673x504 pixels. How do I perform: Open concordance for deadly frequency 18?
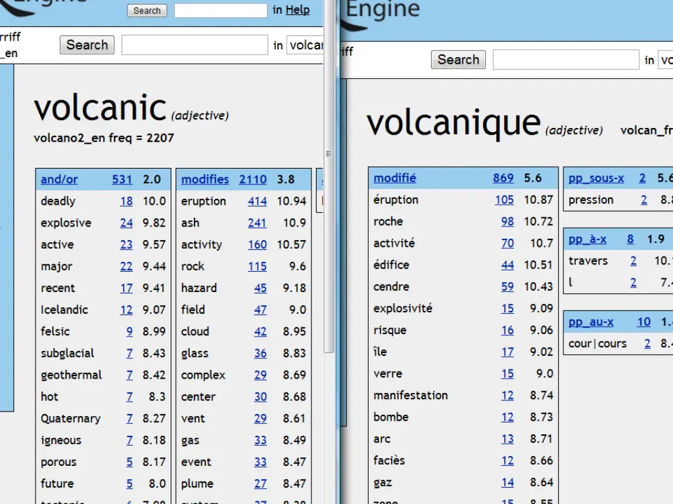[x=126, y=201]
